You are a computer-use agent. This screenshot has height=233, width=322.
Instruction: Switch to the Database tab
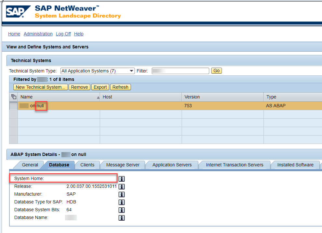tap(59, 165)
